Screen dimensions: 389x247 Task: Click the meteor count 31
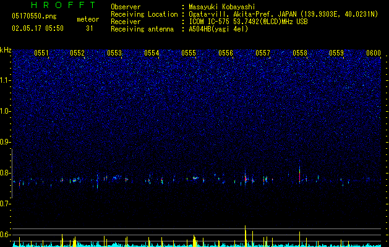click(89, 28)
